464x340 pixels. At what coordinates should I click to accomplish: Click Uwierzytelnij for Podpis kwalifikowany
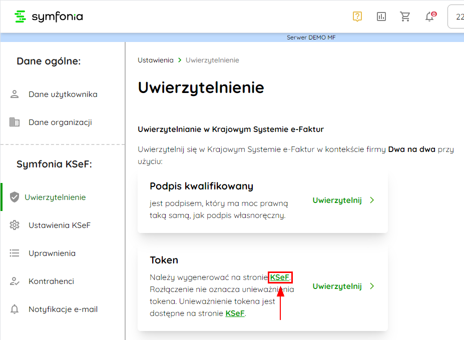tap(337, 200)
